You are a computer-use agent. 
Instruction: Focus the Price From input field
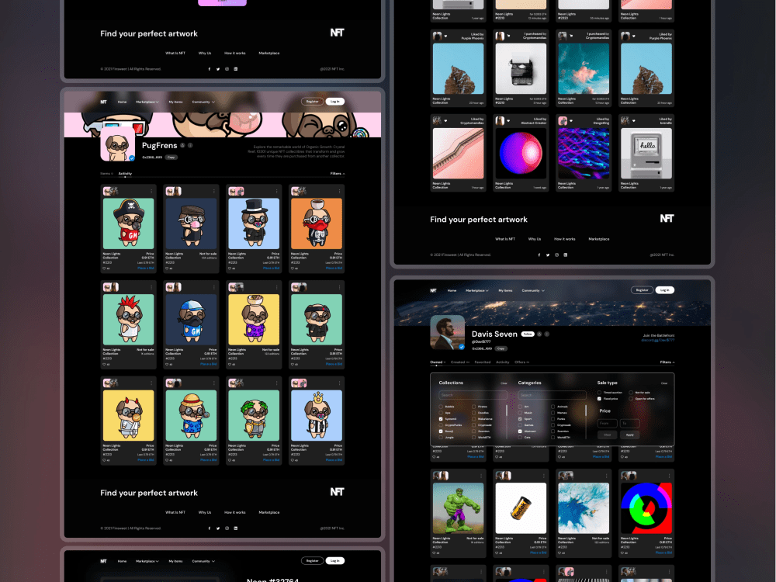pyautogui.click(x=608, y=423)
